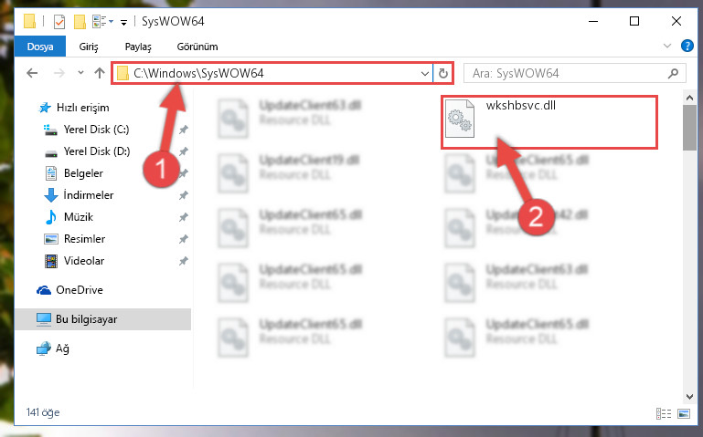Click the vertical scrollbar down arrow
The height and width of the screenshot is (437, 703).
(x=689, y=396)
